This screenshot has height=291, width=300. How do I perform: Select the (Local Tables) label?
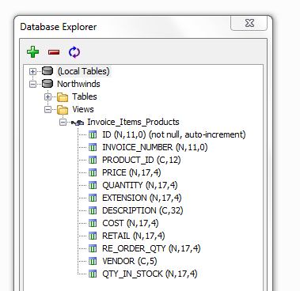(83, 71)
